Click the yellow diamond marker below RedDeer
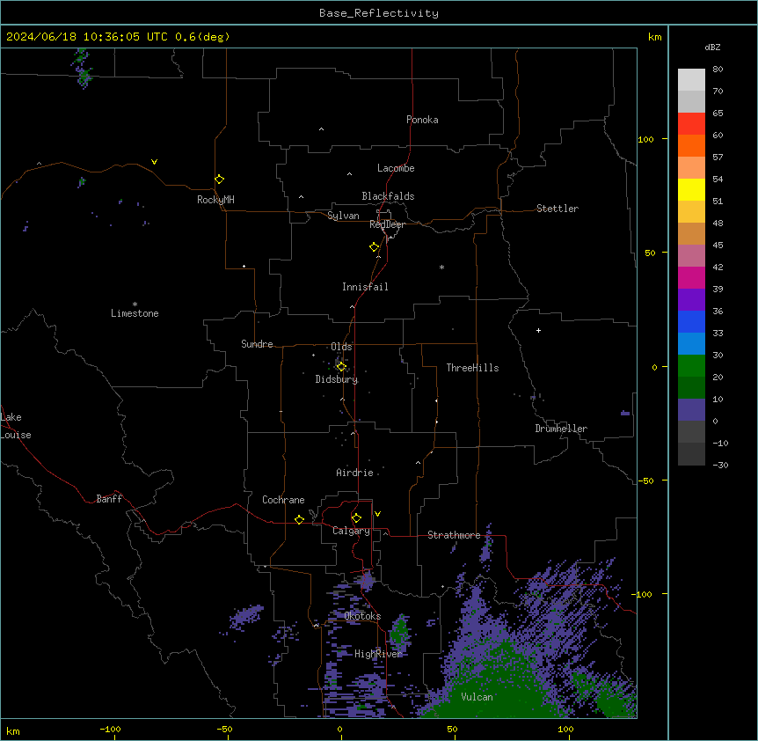Viewport: 758px width, 741px height. [375, 247]
